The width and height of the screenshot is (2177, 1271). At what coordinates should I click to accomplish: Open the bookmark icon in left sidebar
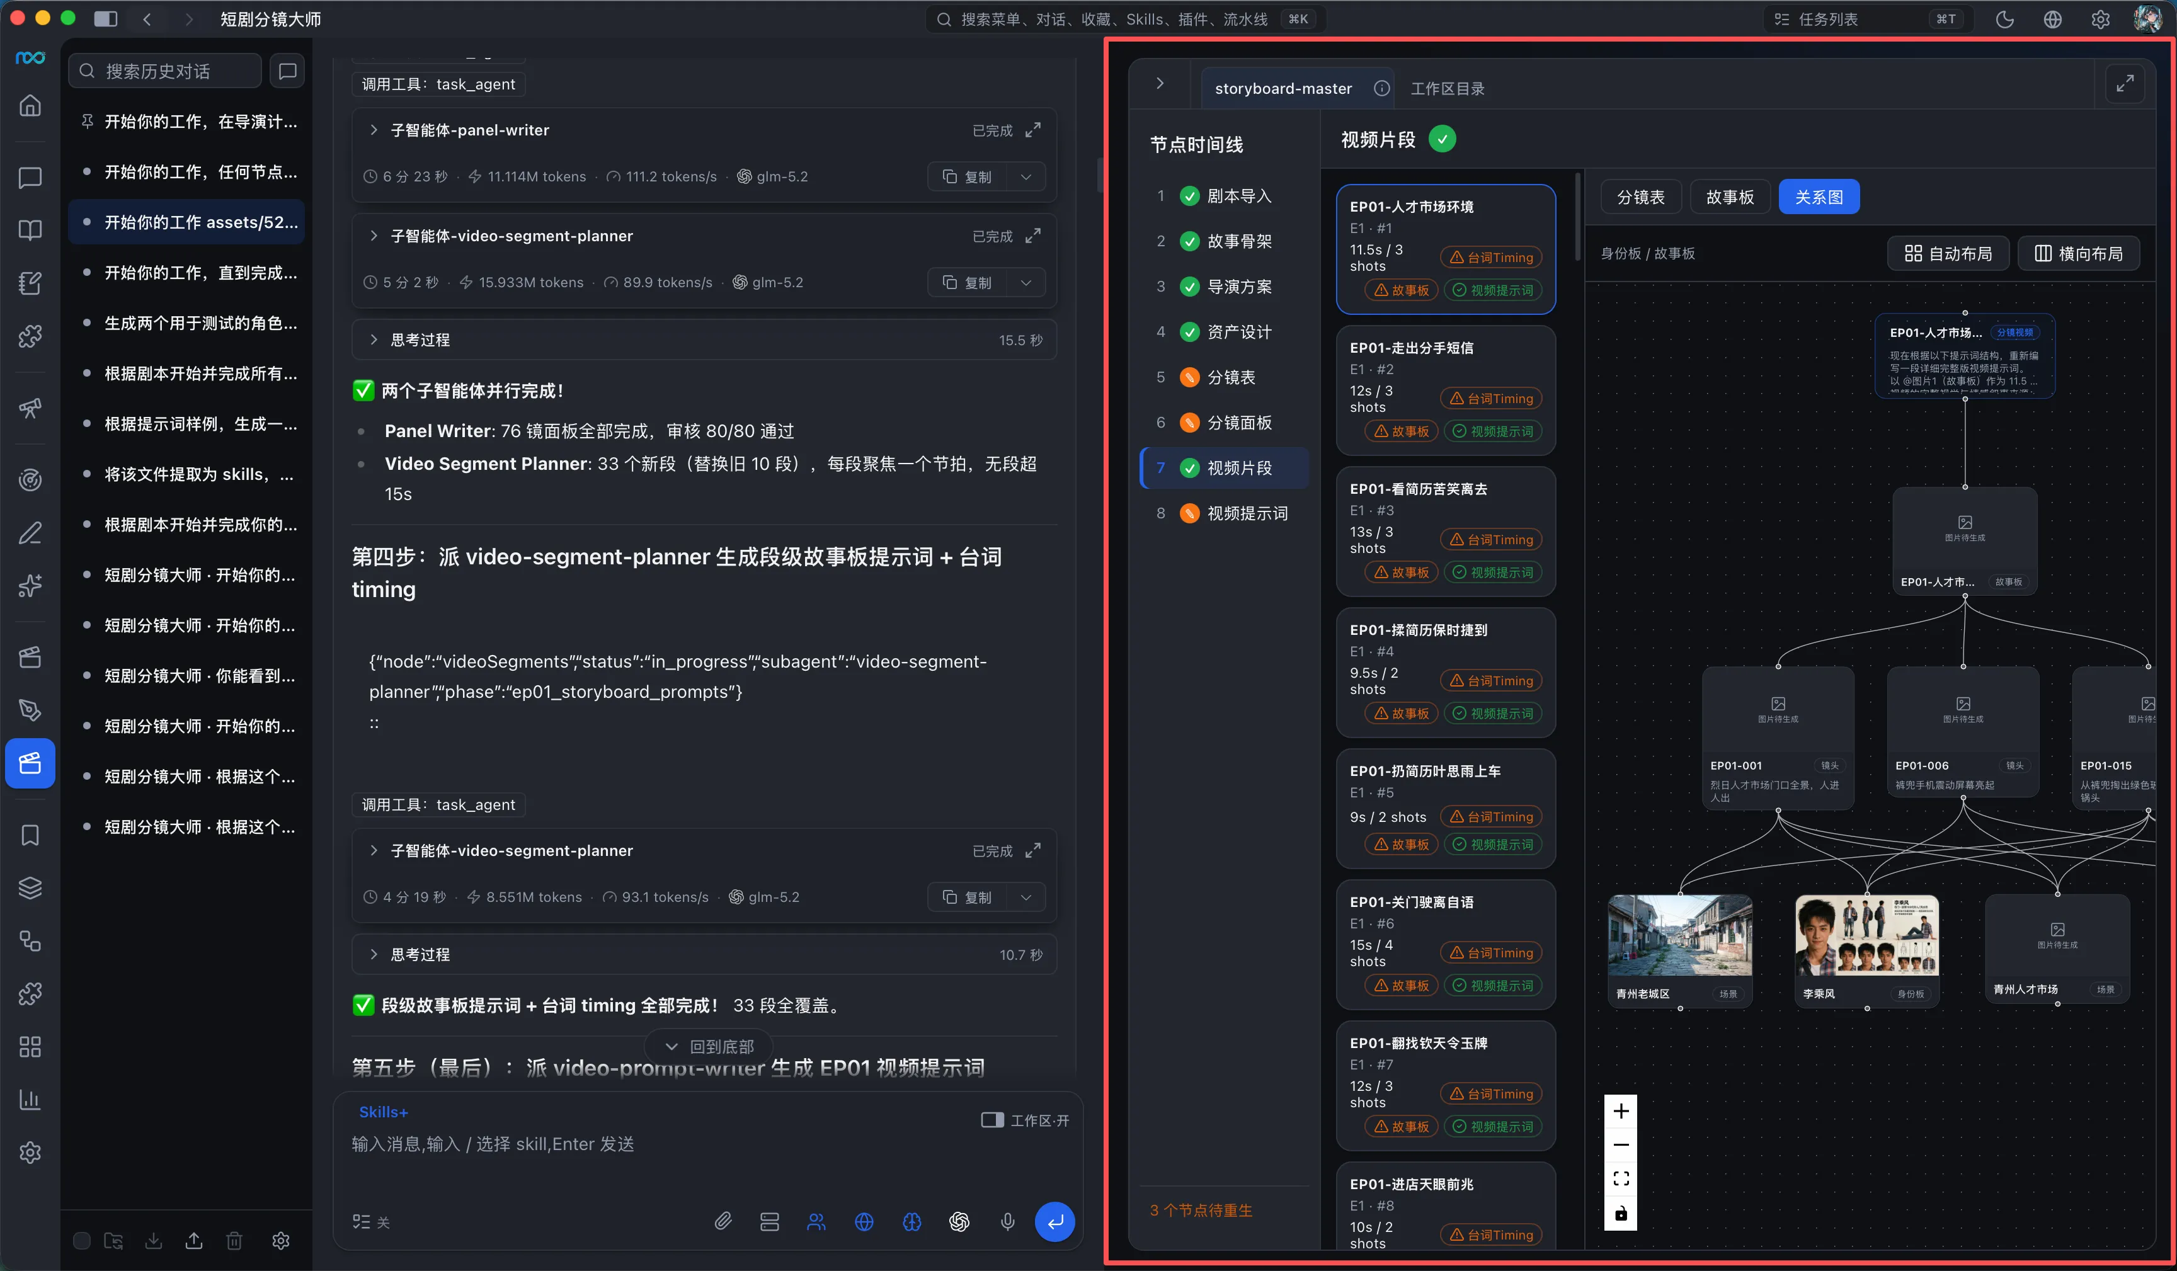[30, 835]
